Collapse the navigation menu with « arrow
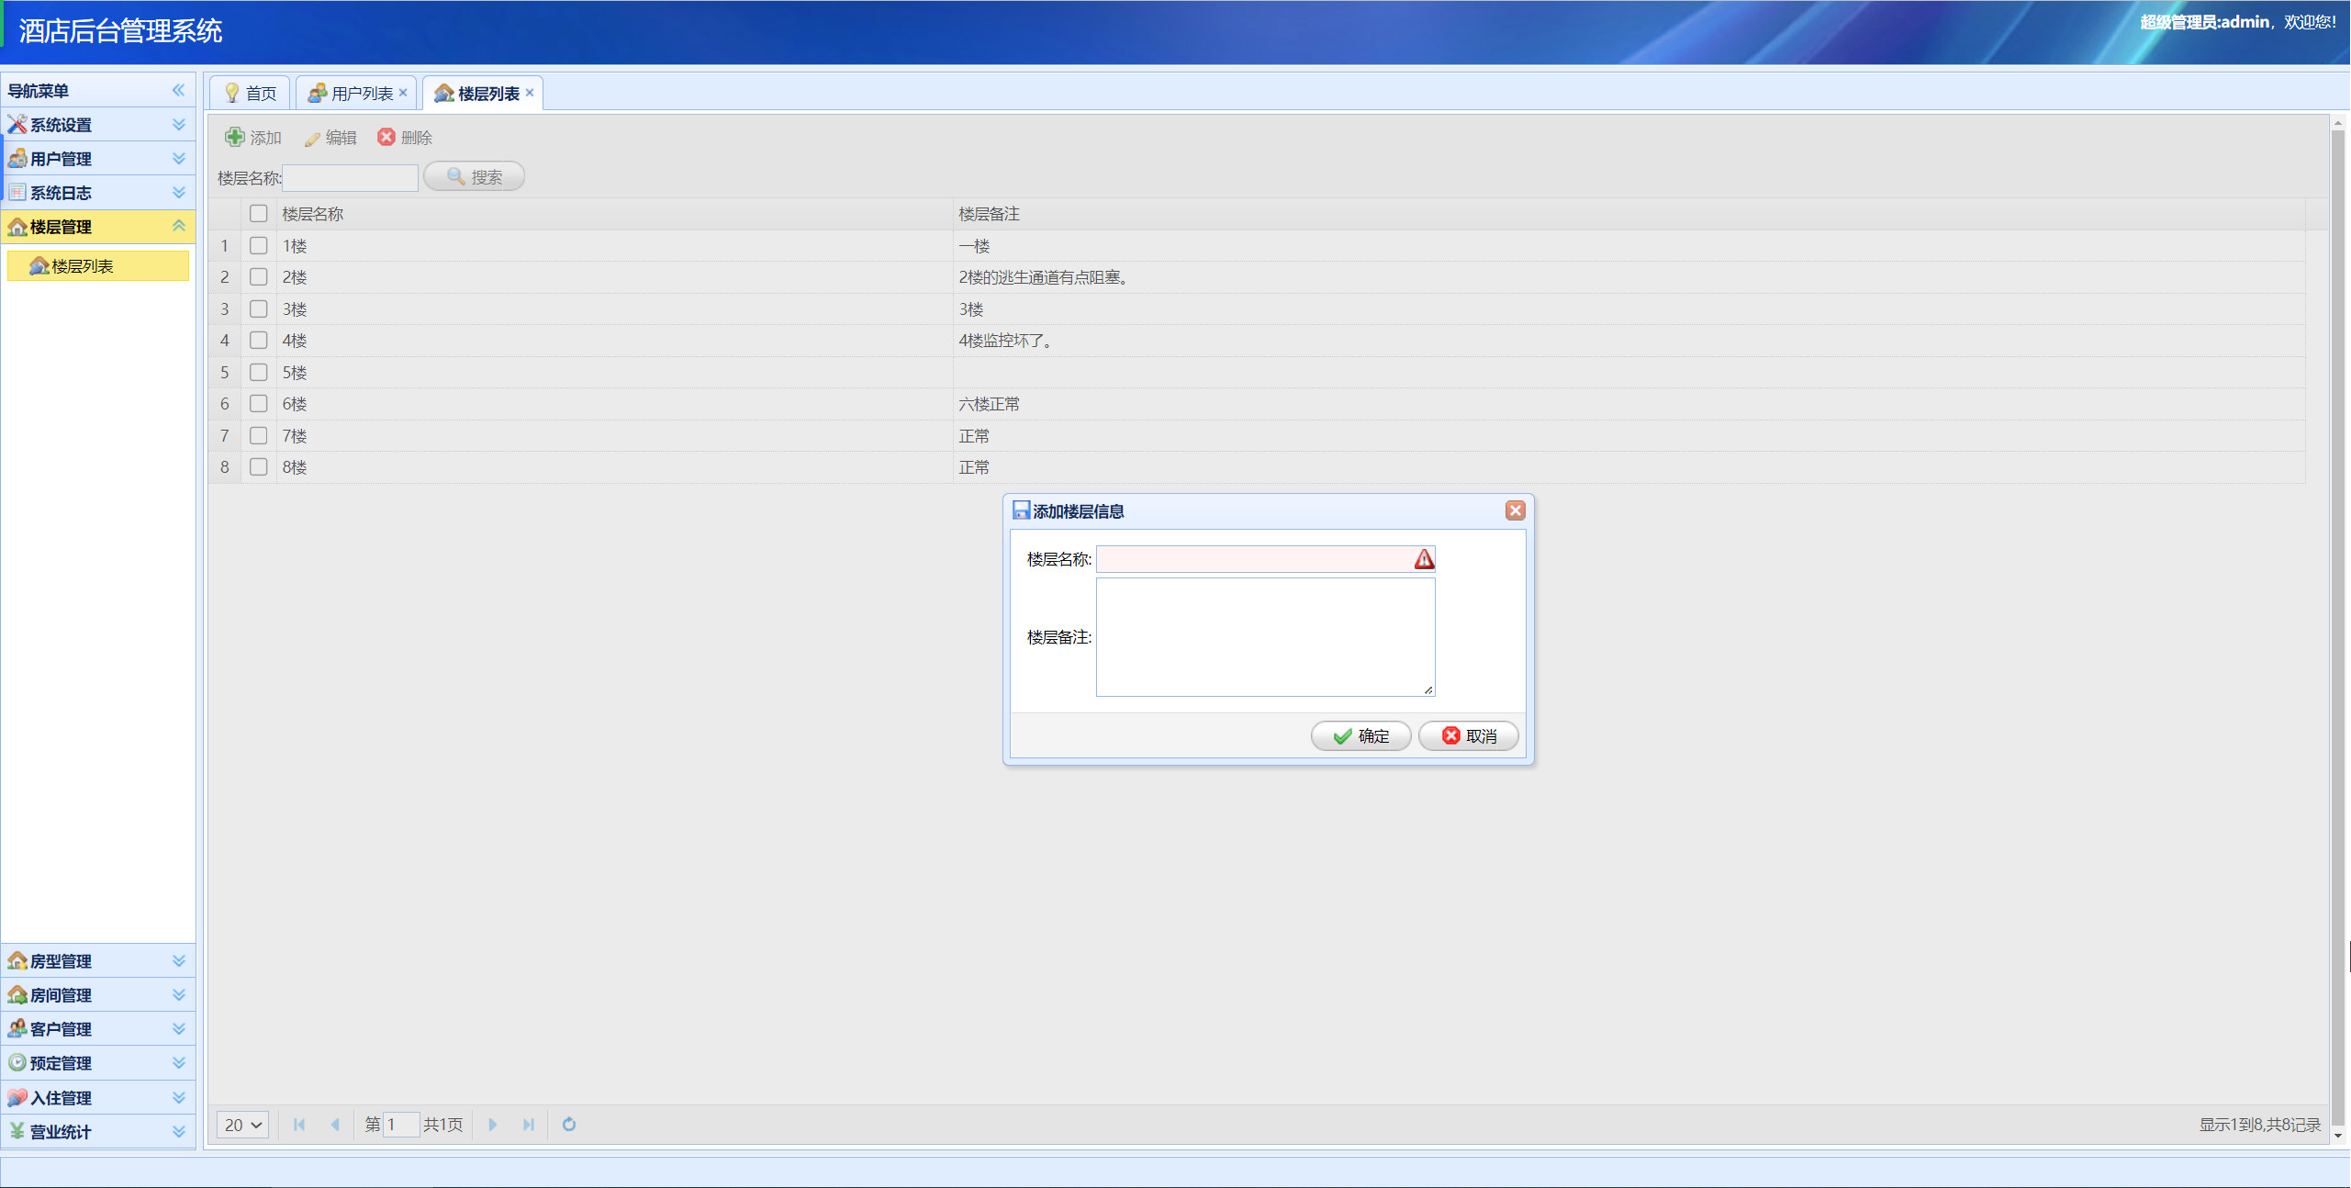The height and width of the screenshot is (1188, 2351). (177, 90)
